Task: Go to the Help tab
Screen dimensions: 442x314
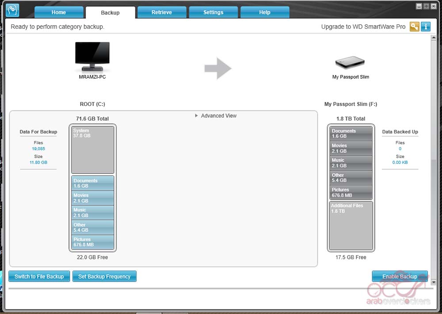Action: (x=265, y=12)
